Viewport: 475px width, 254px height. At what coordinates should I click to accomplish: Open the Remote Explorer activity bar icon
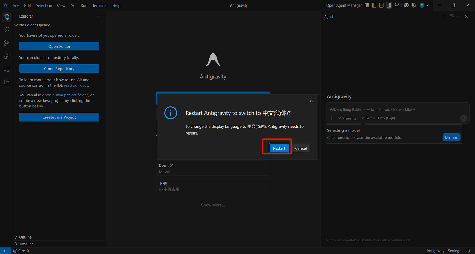[x=6, y=69]
